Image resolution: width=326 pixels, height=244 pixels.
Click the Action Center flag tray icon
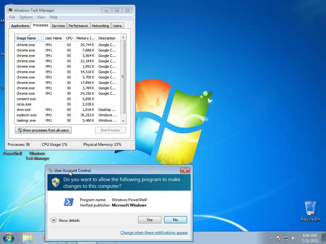[x=279, y=238]
